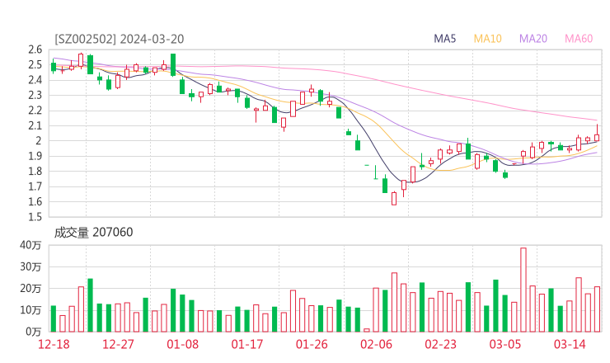Click the 2.2 price axis label
This screenshot has height=363, width=610.
[35, 111]
